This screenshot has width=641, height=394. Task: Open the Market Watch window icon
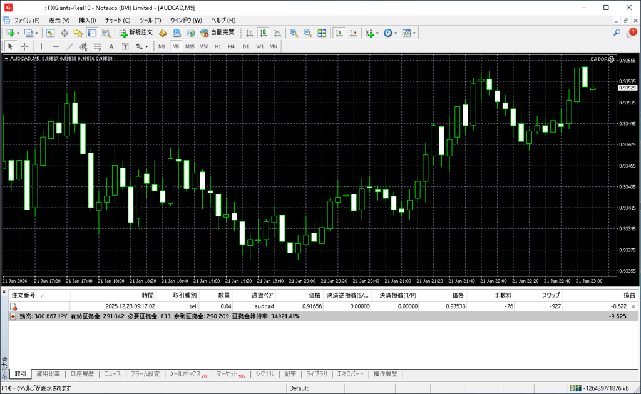click(x=50, y=33)
